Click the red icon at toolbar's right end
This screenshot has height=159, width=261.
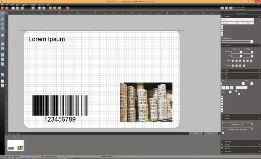[x=67, y=8]
